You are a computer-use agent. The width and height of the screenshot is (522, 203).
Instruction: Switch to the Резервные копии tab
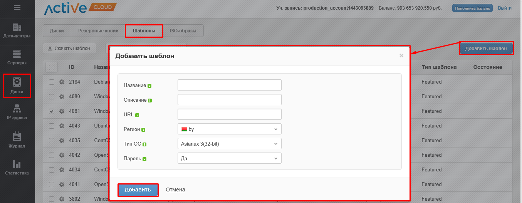tap(98, 30)
